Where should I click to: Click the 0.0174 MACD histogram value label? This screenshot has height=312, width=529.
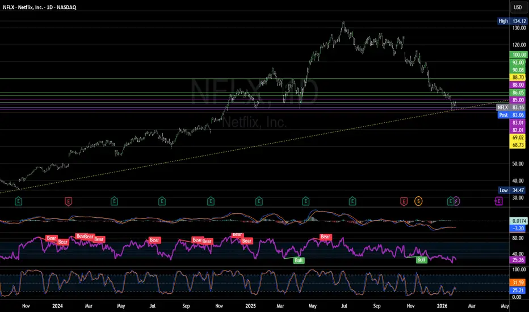[518, 221]
